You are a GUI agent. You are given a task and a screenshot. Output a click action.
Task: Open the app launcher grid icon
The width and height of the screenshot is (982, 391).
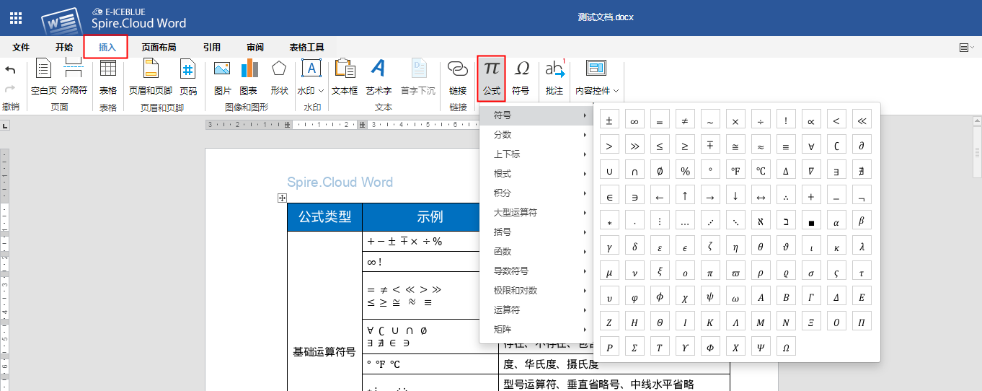pyautogui.click(x=15, y=17)
